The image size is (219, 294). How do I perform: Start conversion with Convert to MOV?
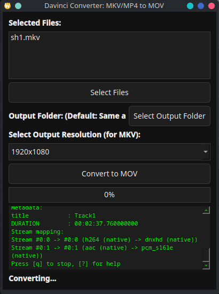point(109,174)
